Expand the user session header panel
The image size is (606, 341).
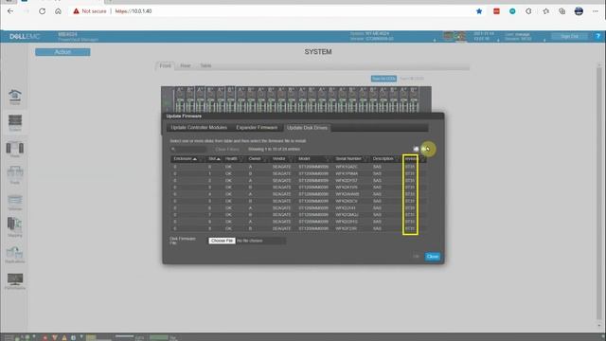(544, 40)
